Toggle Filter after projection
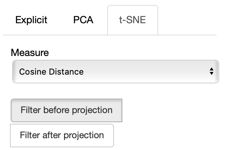This screenshot has width=228, height=150. [62, 136]
